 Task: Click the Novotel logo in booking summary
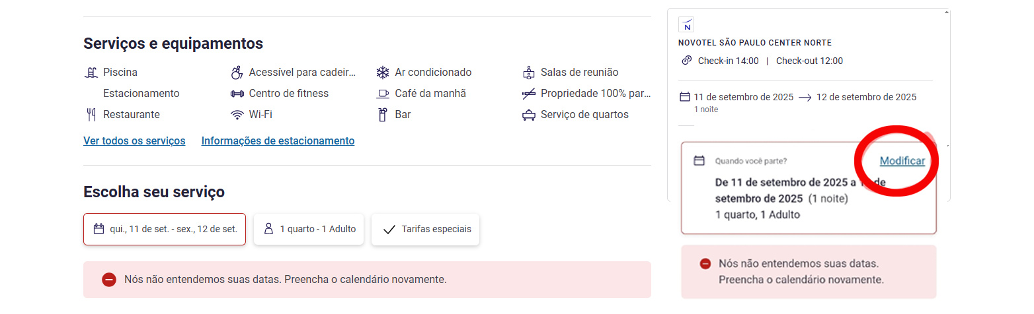[x=686, y=24]
